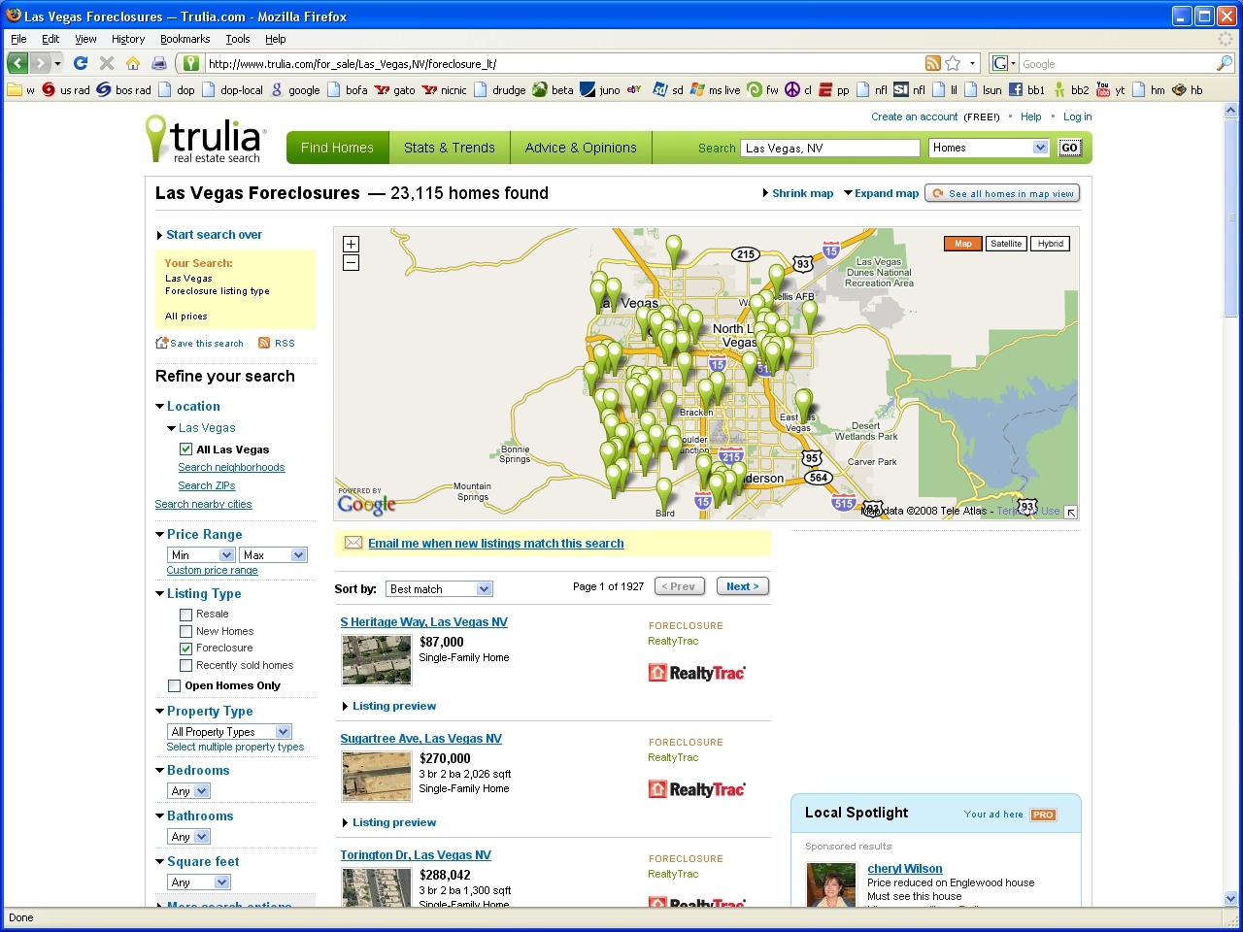Open the 'yt' YouTube bookmark
1243x932 pixels.
tap(1110, 90)
